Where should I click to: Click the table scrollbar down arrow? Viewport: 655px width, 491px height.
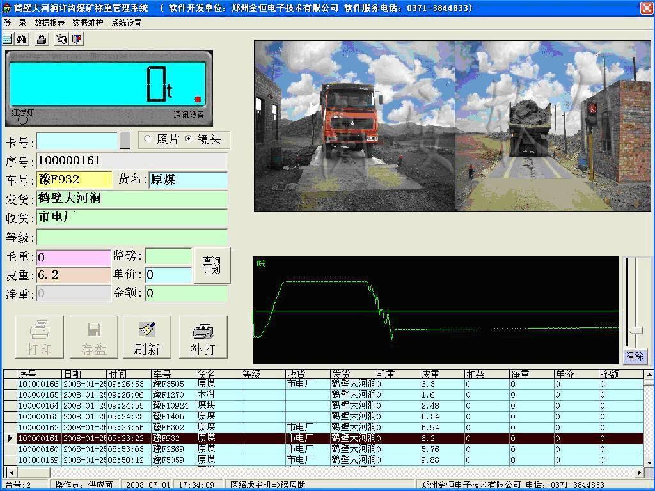(x=649, y=462)
